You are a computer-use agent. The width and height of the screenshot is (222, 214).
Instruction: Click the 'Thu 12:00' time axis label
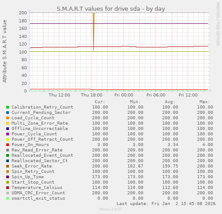[x=59, y=95]
